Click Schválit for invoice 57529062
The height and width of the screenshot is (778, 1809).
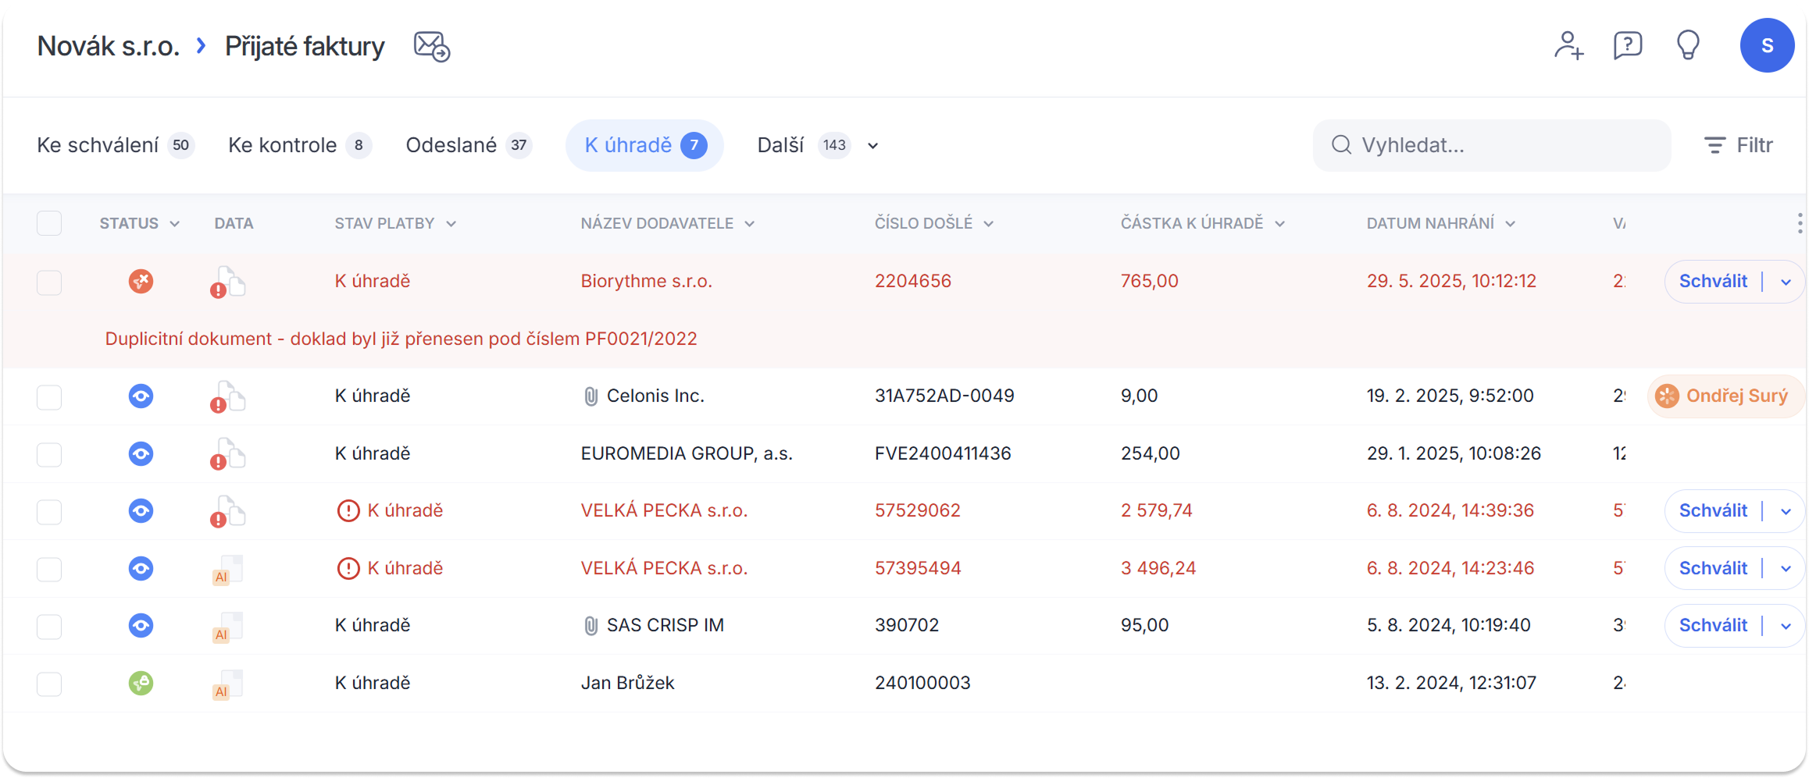(1713, 510)
